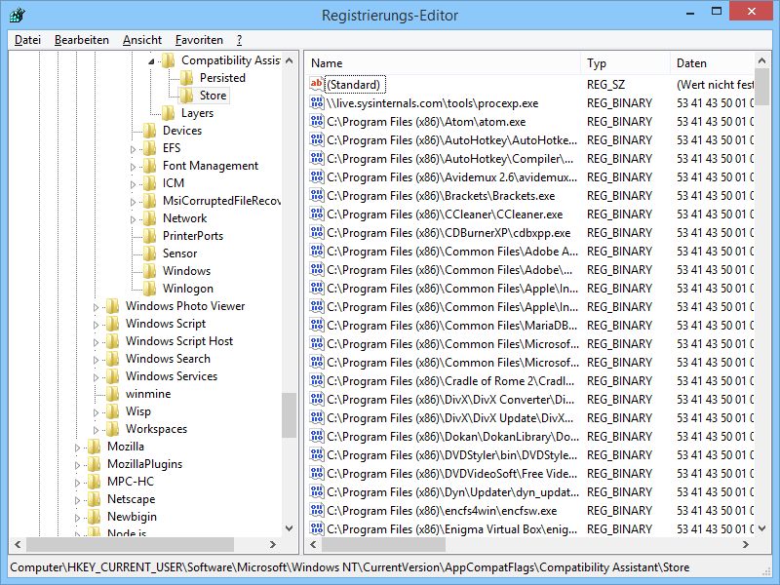Expand the Font Management key
This screenshot has height=585, width=780.
(x=133, y=167)
